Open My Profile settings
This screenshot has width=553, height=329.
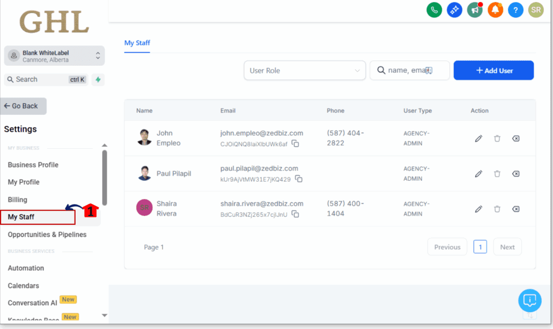(x=24, y=182)
